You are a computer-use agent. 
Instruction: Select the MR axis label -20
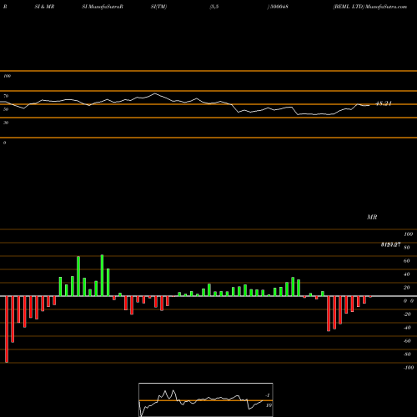(407, 314)
